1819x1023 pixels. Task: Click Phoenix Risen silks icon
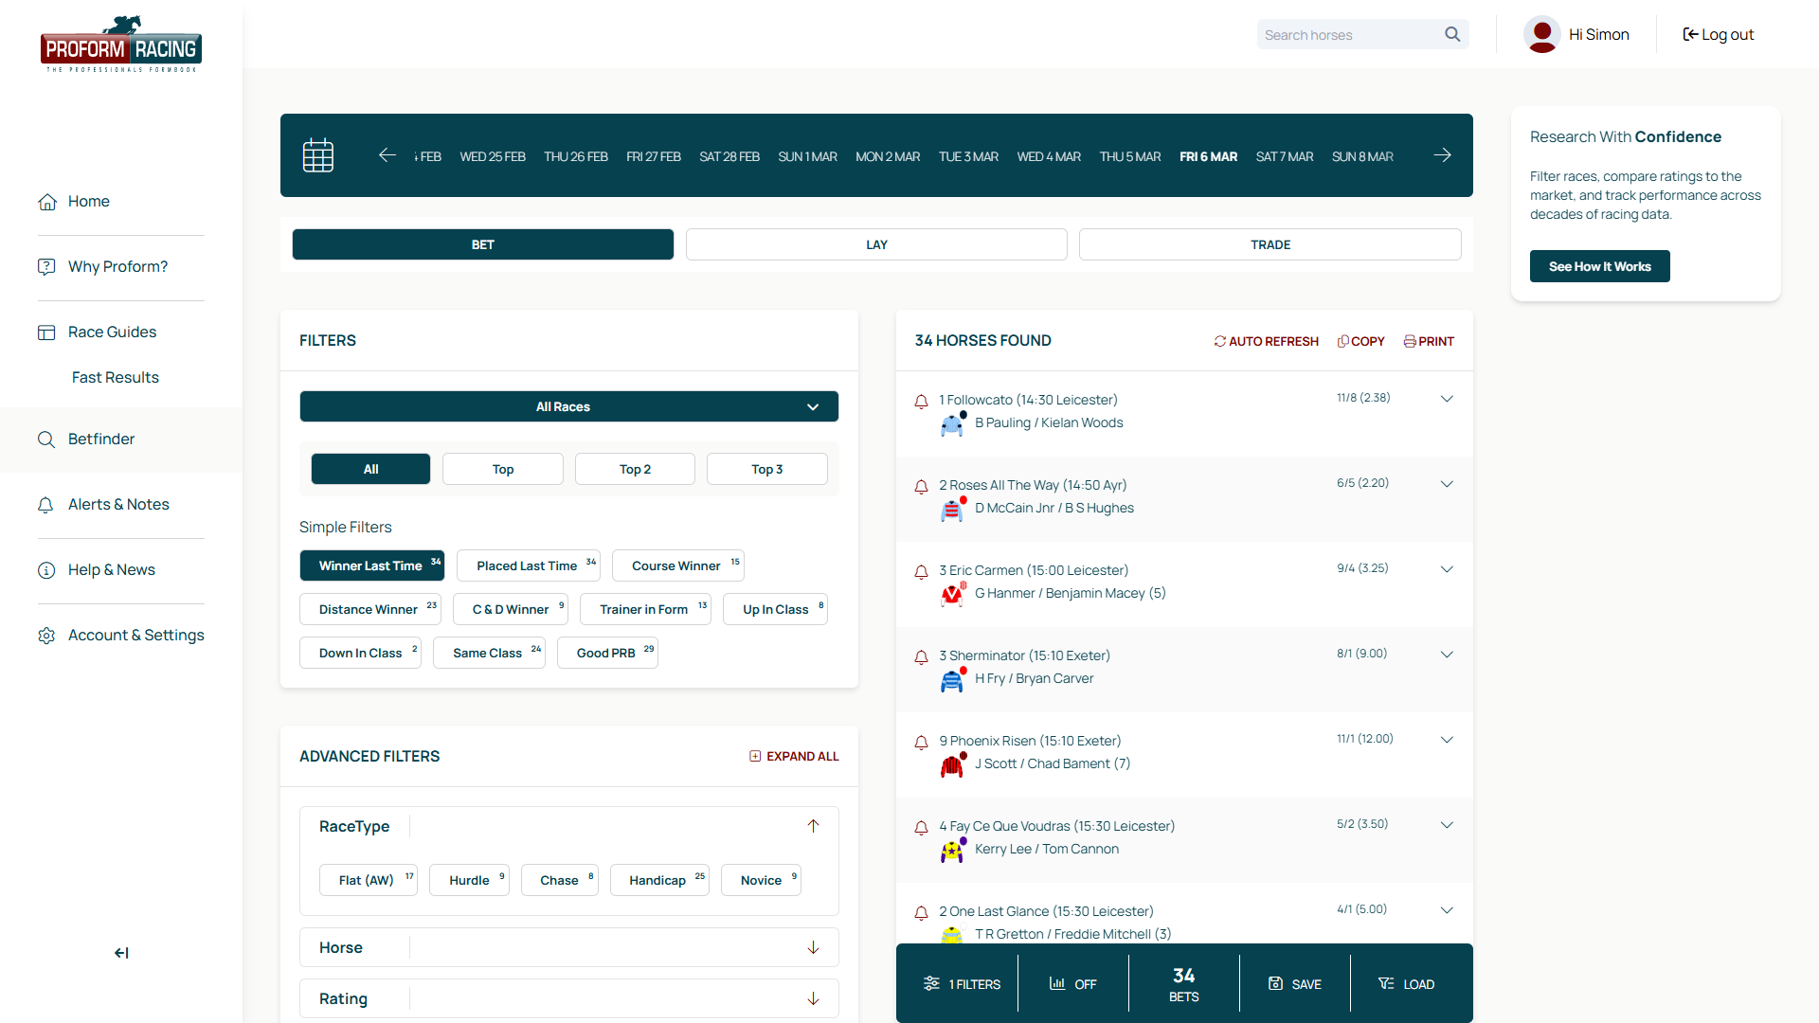tap(952, 765)
